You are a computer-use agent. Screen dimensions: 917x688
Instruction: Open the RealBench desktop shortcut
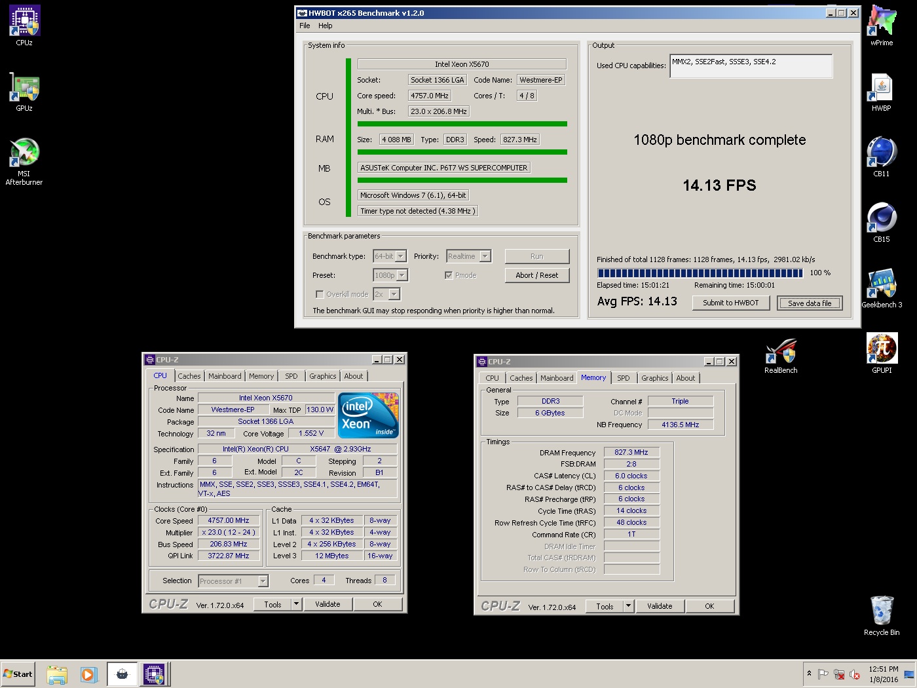(781, 356)
